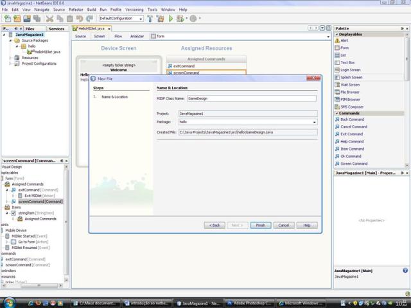Open the Package combo box dropdown
The image size is (411, 308).
pos(314,122)
